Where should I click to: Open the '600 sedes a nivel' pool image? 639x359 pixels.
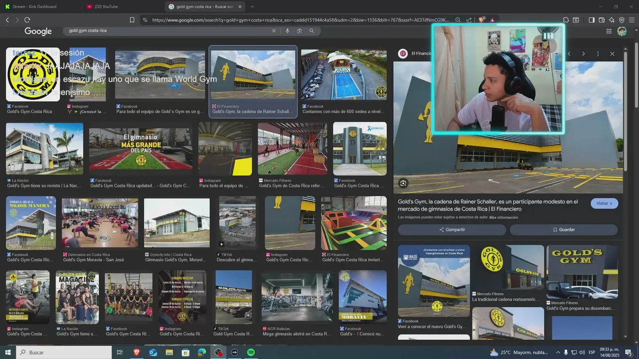point(344,74)
